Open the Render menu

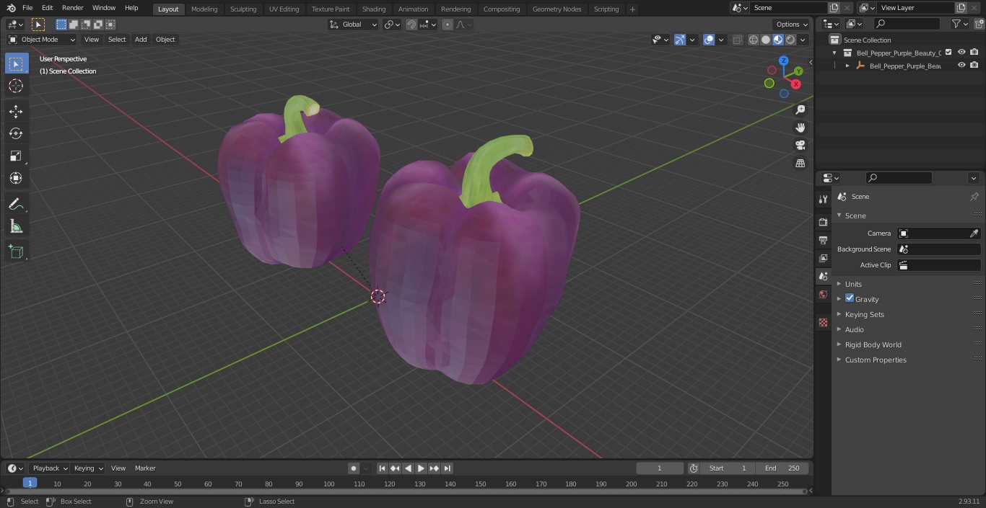(72, 8)
